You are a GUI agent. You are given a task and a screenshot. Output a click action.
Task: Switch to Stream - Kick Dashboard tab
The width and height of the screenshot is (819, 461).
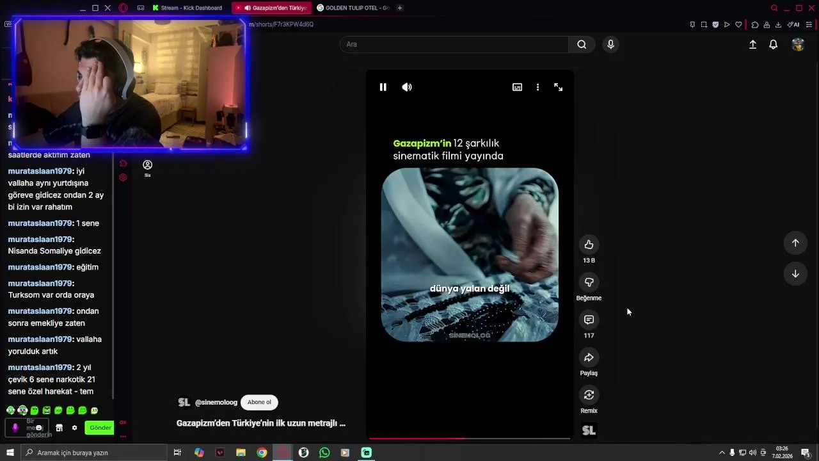tap(187, 8)
